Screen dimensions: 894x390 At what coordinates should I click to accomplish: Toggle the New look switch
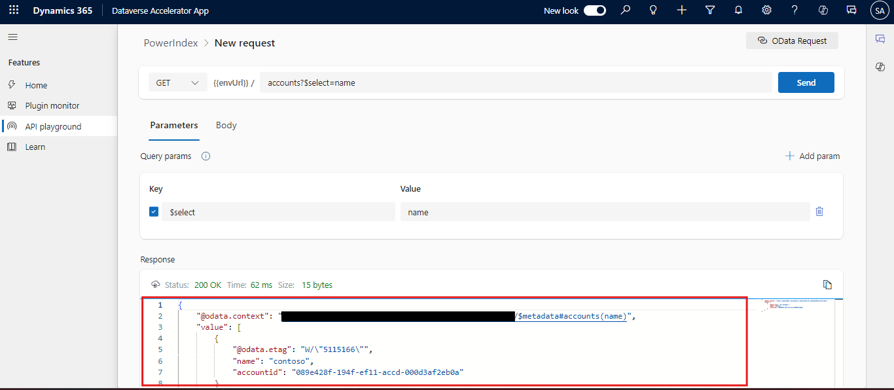594,10
